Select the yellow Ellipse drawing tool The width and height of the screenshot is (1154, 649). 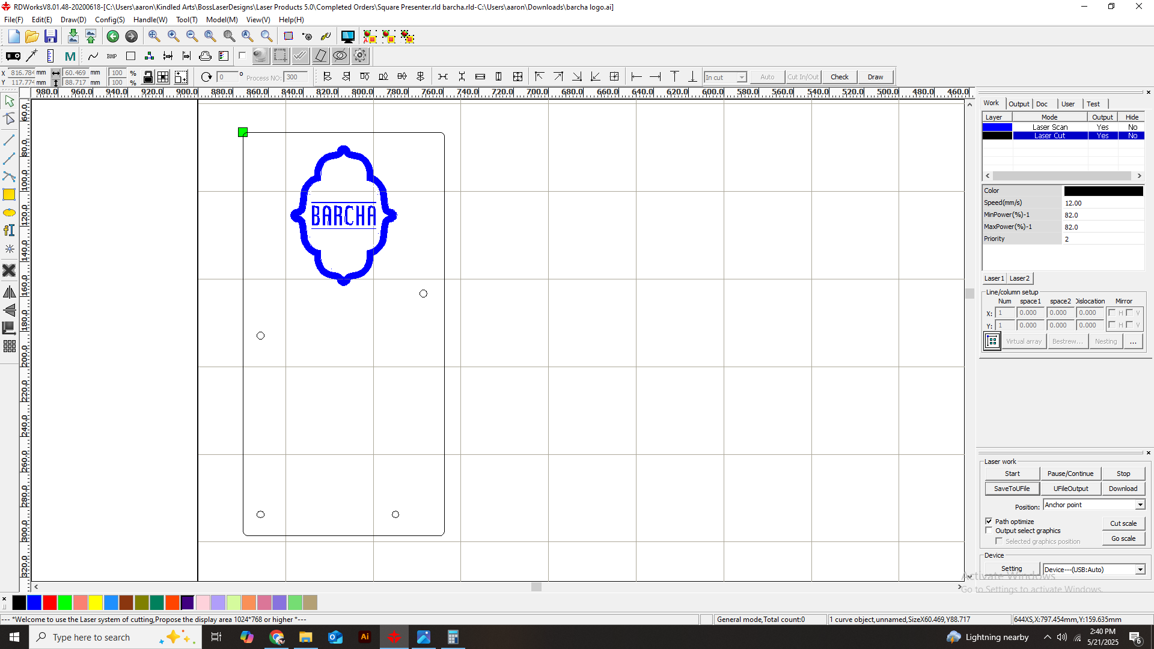pyautogui.click(x=9, y=213)
